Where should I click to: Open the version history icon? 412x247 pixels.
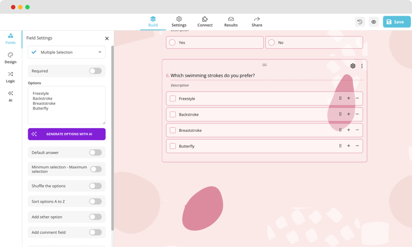360,22
